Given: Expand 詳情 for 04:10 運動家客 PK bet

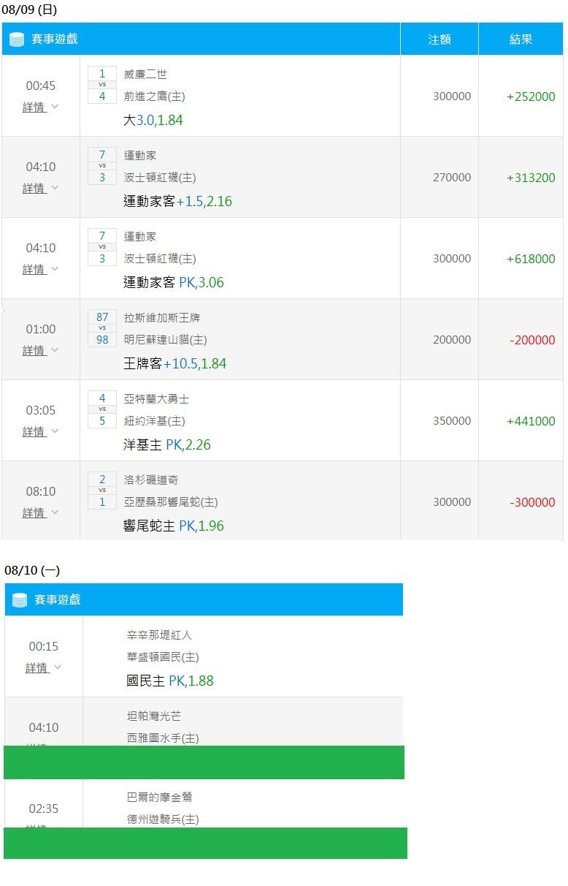Looking at the screenshot, I should [x=40, y=270].
